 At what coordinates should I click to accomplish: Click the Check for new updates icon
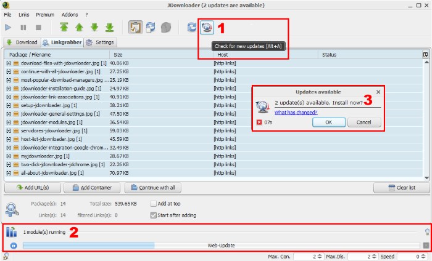point(207,27)
